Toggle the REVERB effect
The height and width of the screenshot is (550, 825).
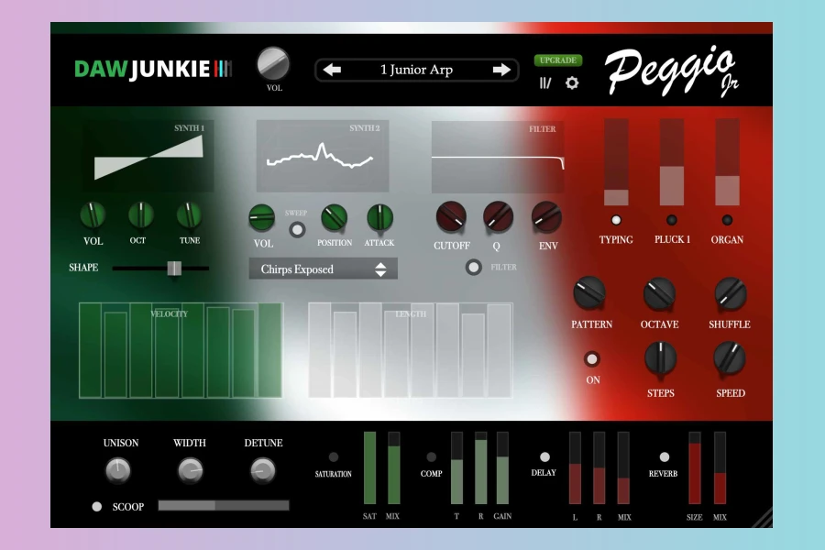coord(665,456)
